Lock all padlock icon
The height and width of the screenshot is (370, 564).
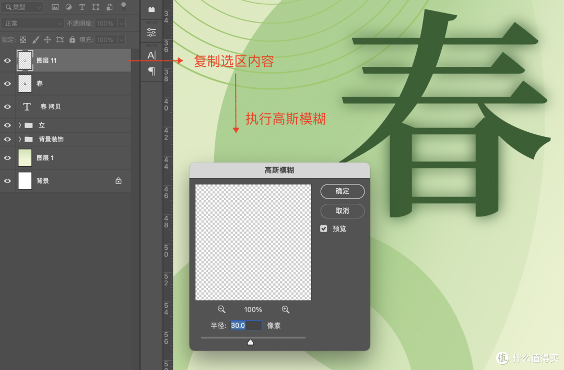point(72,39)
